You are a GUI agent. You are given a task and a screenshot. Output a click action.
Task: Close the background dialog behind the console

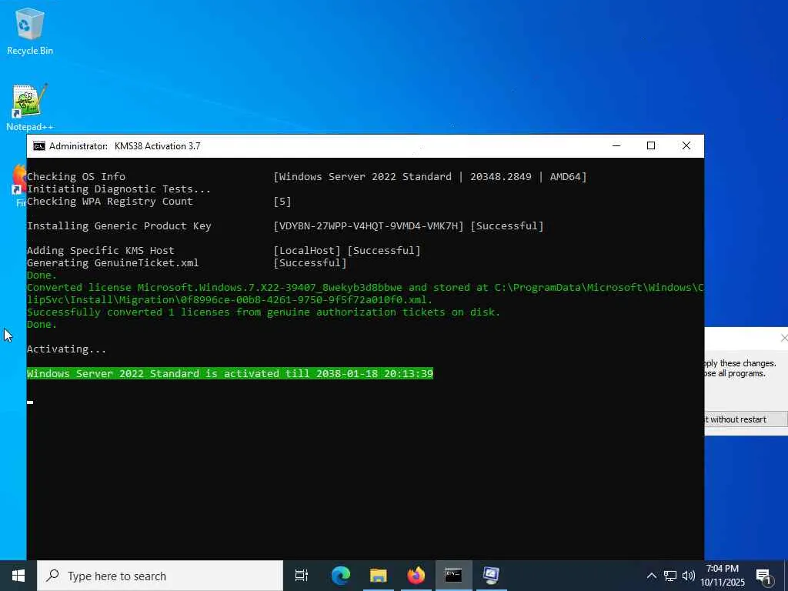(x=783, y=339)
